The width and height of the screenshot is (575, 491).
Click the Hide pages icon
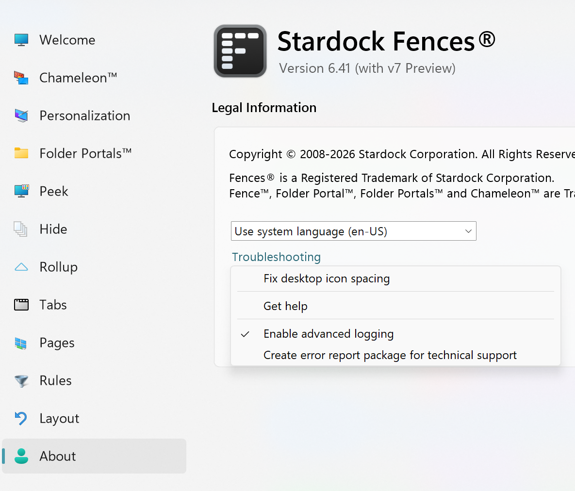click(x=20, y=229)
